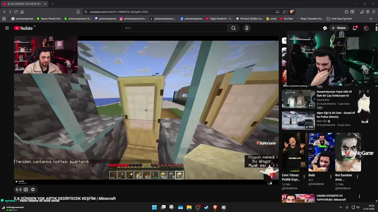Open YouTube notifications bell
378x212 pixels.
pyautogui.click(x=355, y=28)
